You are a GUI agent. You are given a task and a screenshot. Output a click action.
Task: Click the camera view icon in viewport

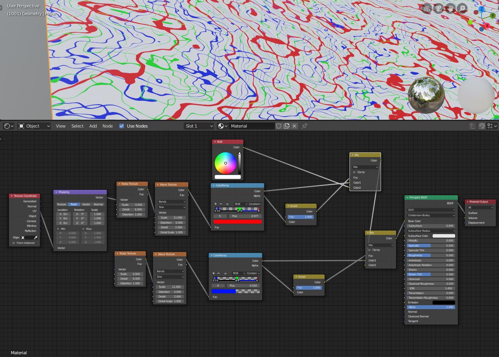click(x=438, y=8)
